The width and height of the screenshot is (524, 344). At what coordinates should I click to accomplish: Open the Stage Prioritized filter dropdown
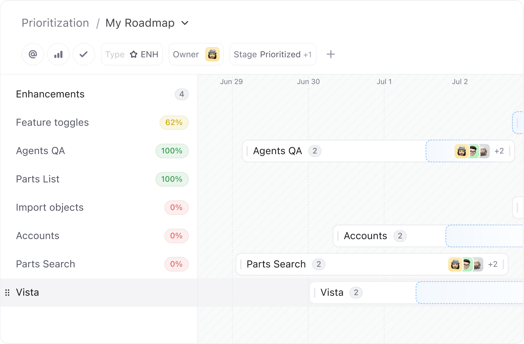point(273,54)
